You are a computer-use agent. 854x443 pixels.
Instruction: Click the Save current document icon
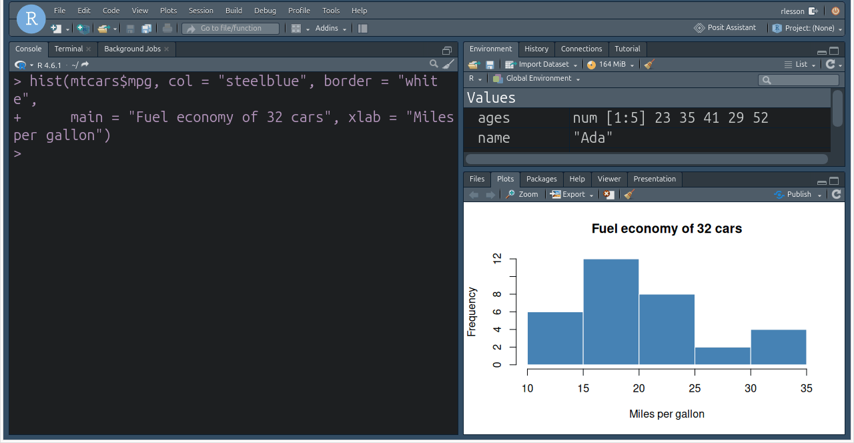click(131, 28)
